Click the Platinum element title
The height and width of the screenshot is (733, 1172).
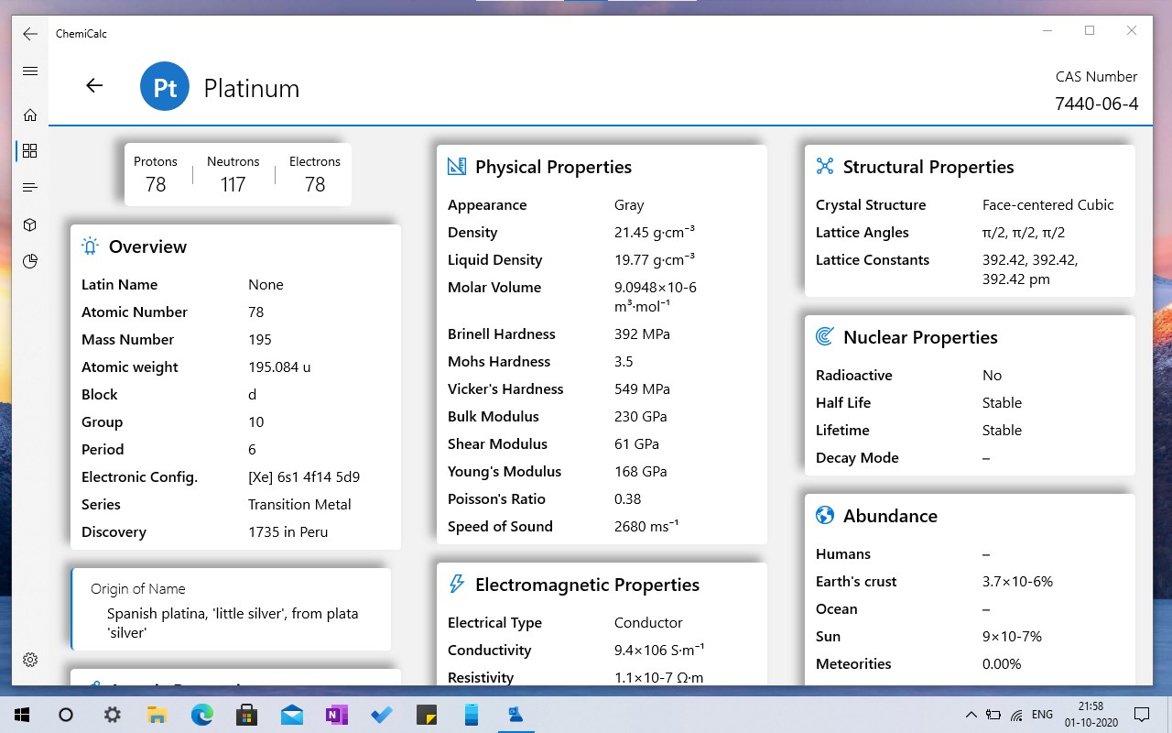(x=252, y=88)
